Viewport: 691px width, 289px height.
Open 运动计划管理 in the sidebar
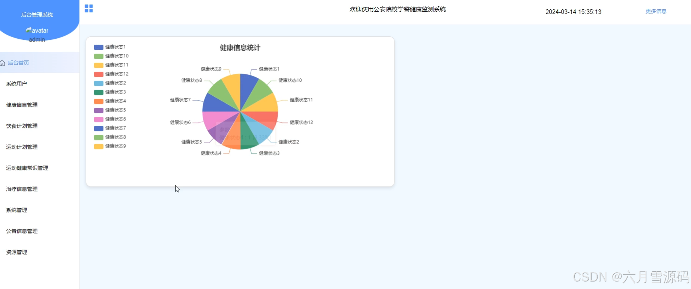coord(39,147)
